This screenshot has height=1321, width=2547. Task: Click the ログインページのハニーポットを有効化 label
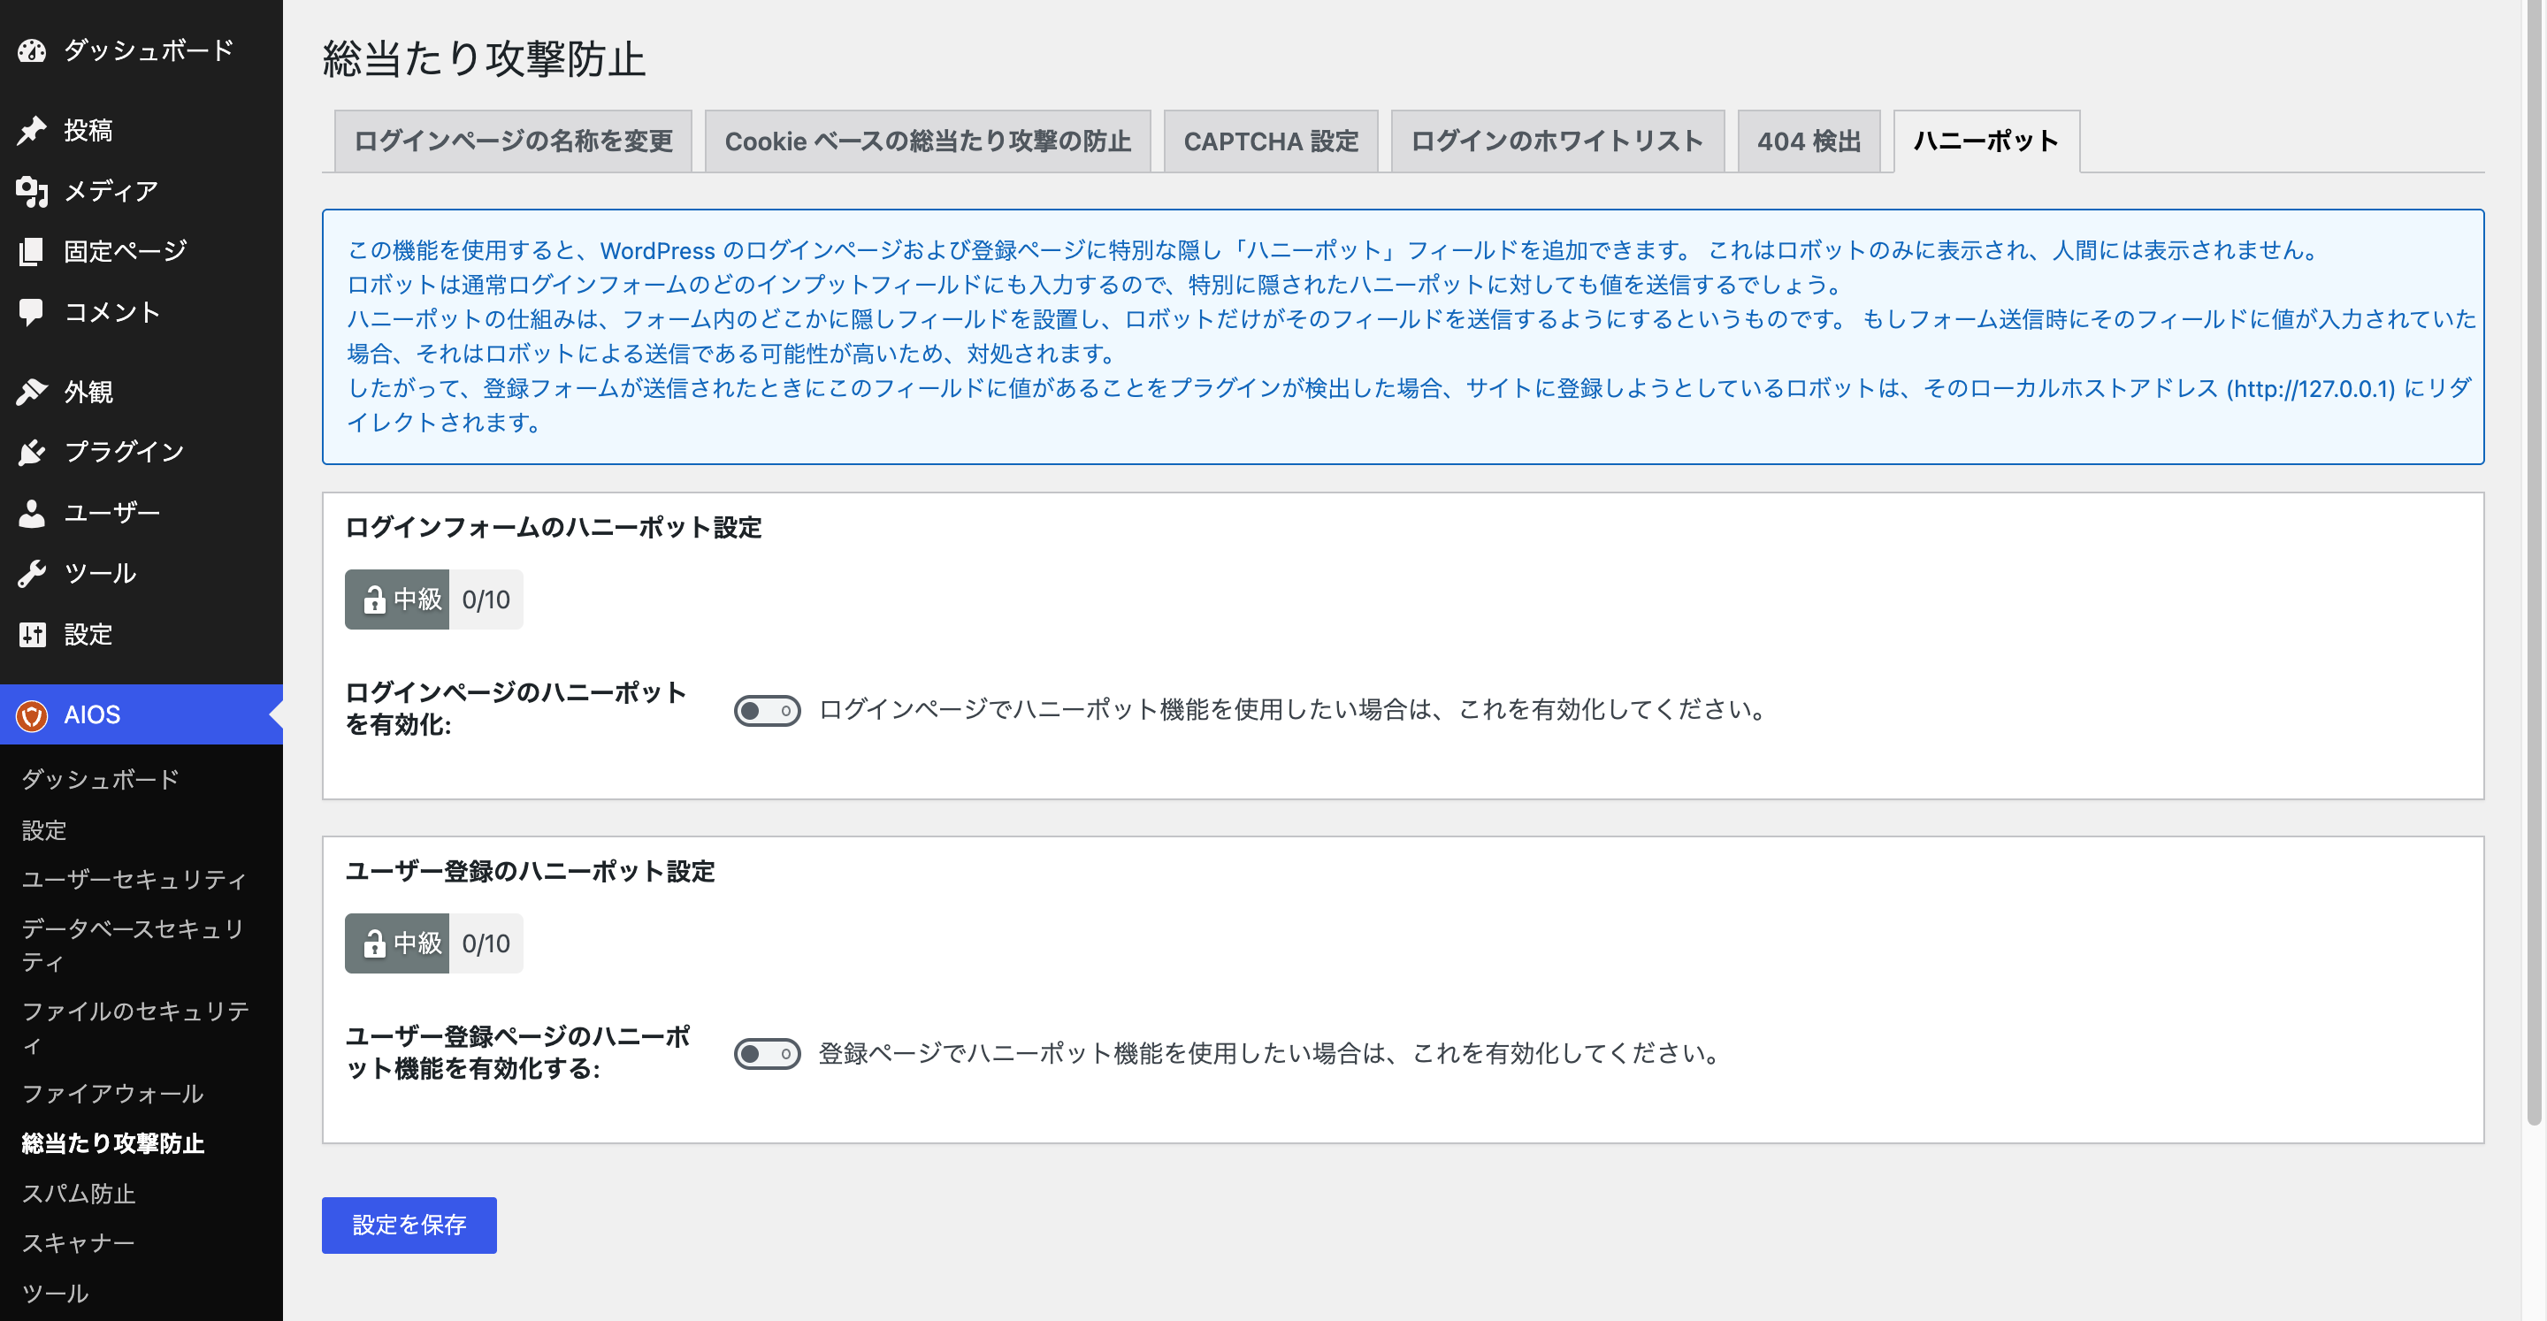click(516, 709)
